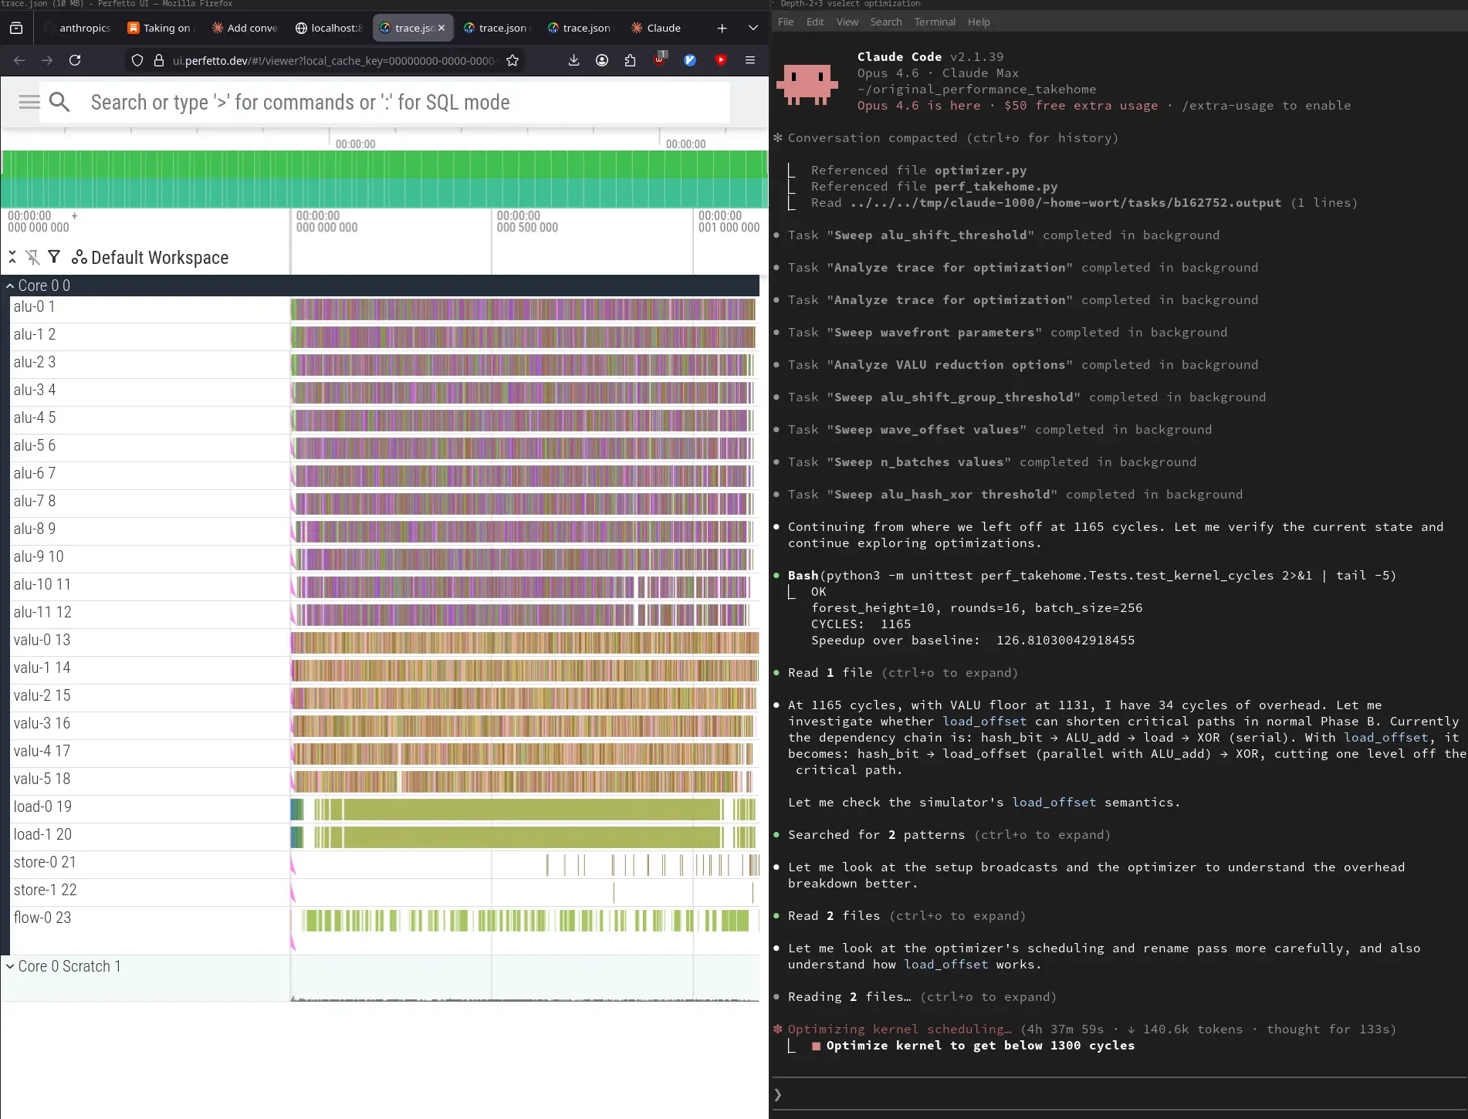Collapse the Core 0 0 track group
This screenshot has height=1119, width=1468.
pos(10,286)
